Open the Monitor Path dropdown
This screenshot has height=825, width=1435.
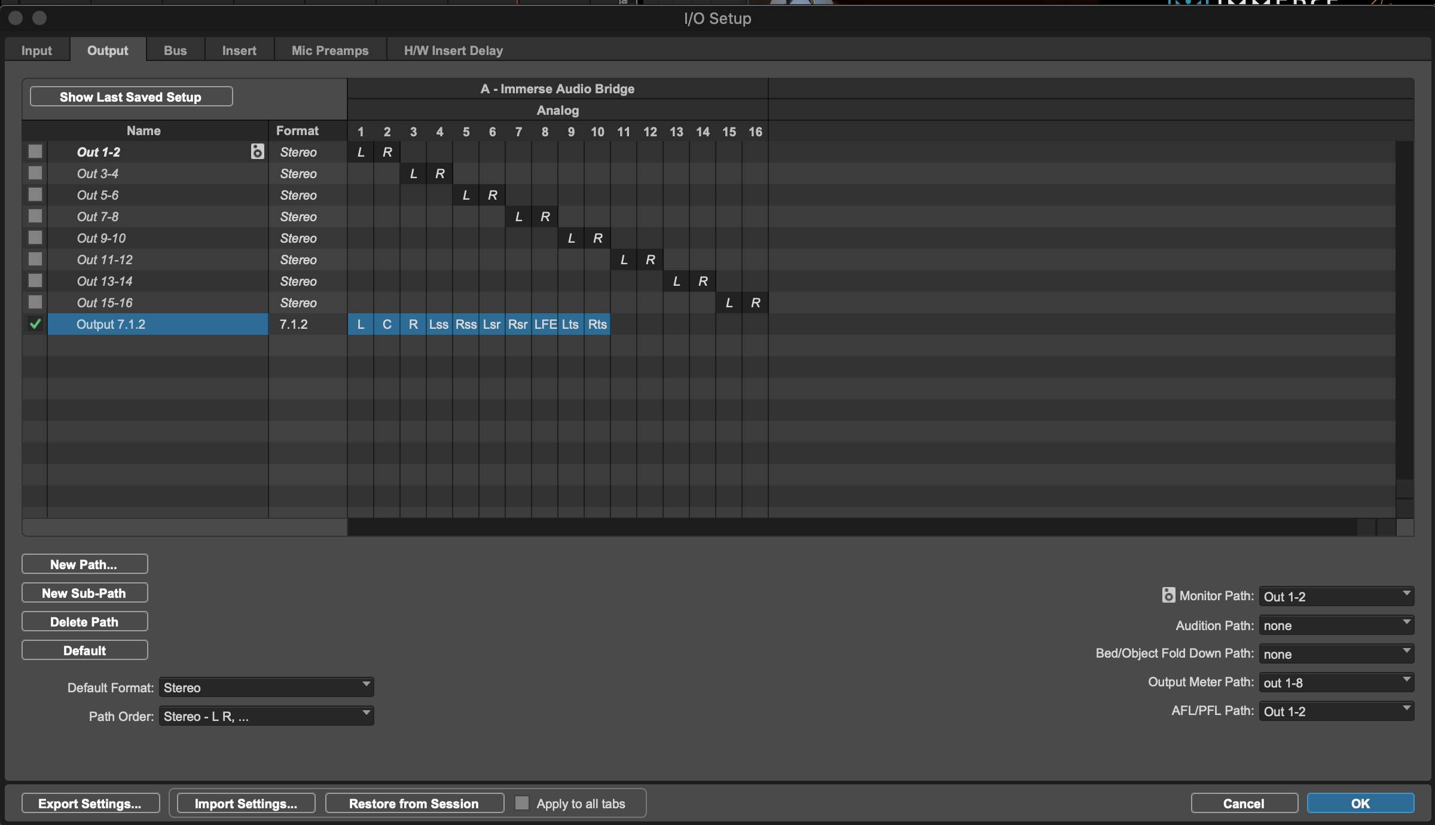[1336, 596]
